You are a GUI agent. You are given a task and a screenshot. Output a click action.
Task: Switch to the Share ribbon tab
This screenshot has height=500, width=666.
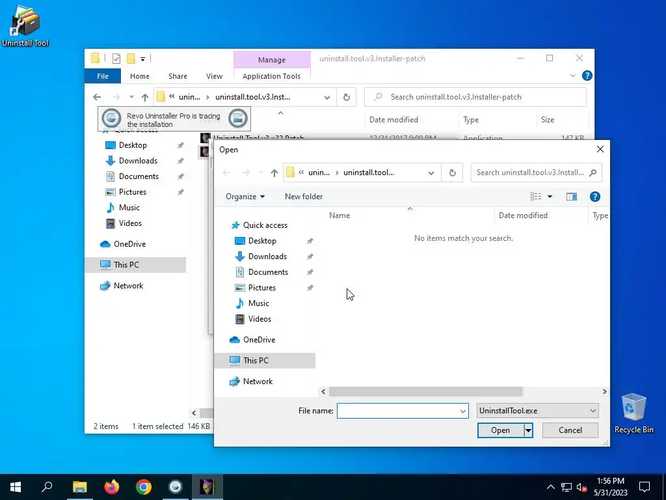click(x=178, y=76)
